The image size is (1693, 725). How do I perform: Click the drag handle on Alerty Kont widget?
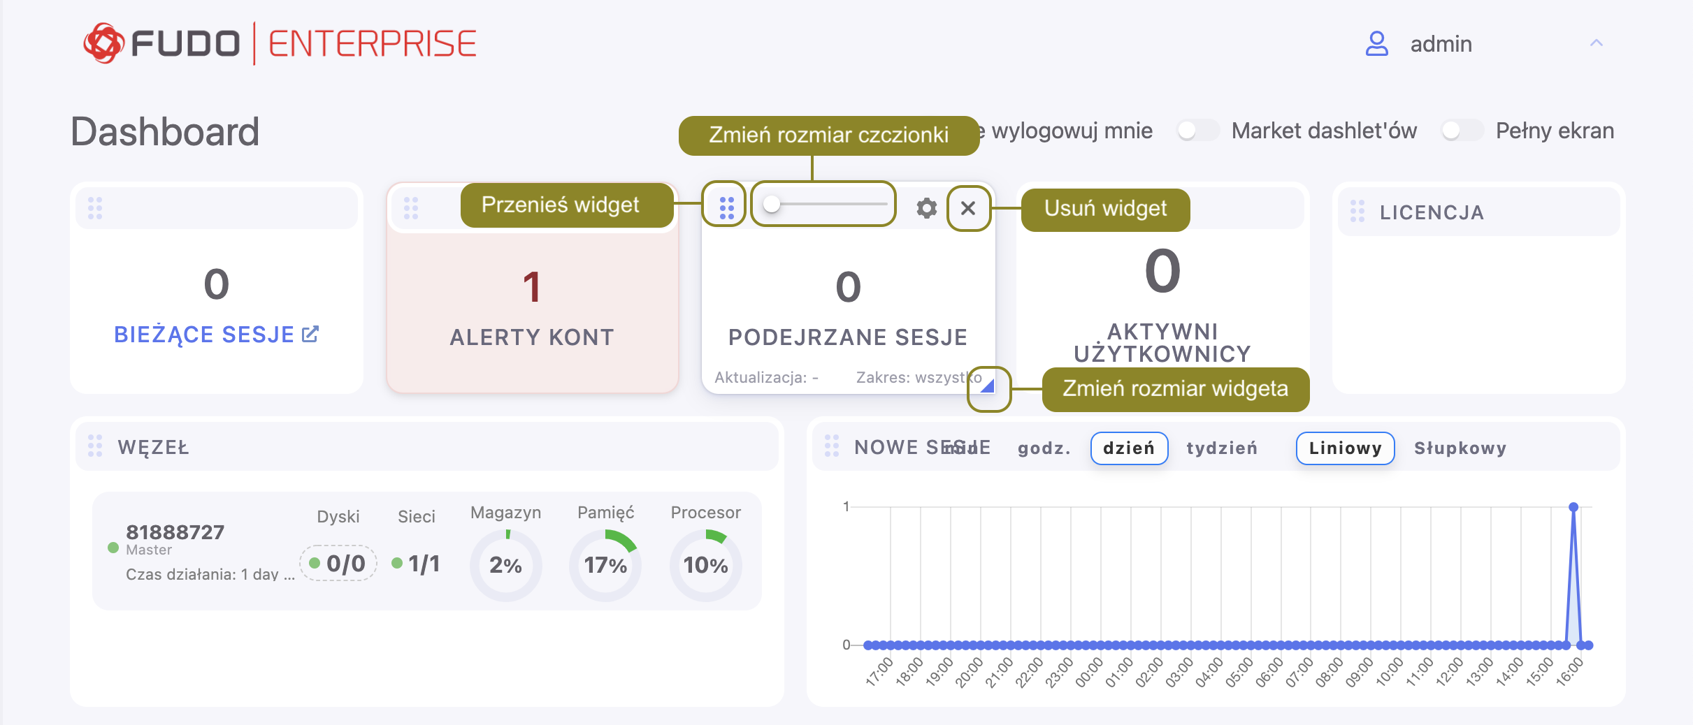point(411,207)
